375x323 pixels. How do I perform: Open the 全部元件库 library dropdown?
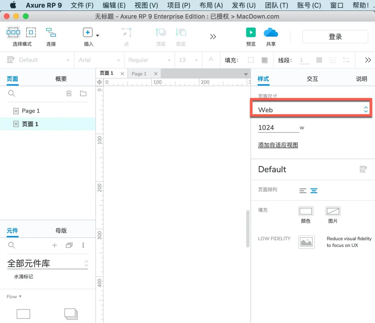(x=47, y=263)
